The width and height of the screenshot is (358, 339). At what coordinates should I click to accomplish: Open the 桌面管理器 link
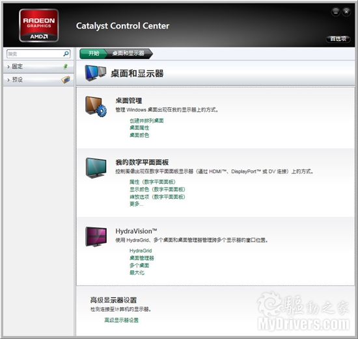tap(142, 258)
